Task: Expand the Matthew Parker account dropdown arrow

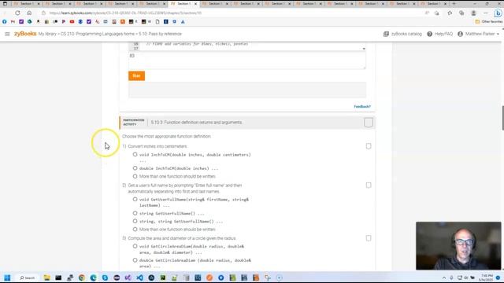Action: tap(498, 34)
